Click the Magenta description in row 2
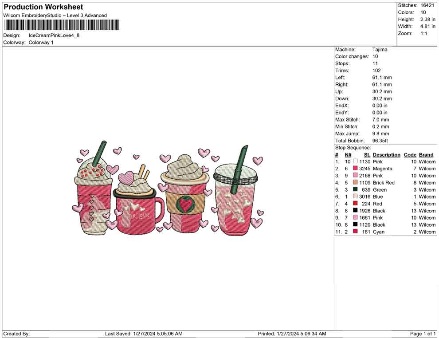Image resolution: width=439 pixels, height=338 pixels. tap(382, 169)
